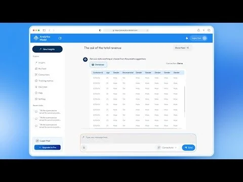Open the third recent chat entry

click(48, 126)
